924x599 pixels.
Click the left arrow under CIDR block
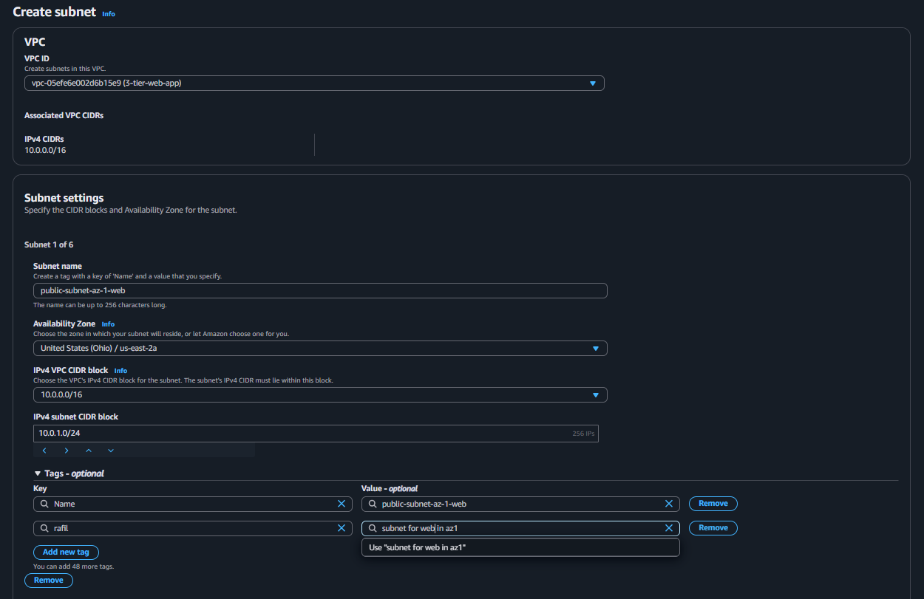[x=44, y=451]
